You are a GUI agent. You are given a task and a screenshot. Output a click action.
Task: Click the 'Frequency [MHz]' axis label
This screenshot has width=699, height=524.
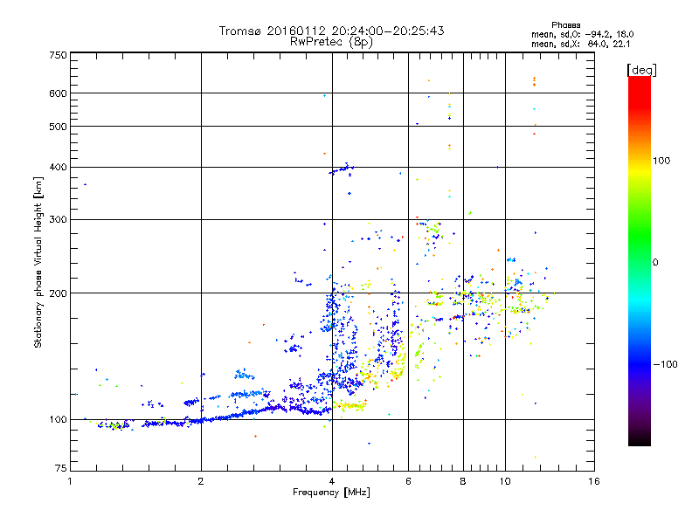click(x=331, y=493)
